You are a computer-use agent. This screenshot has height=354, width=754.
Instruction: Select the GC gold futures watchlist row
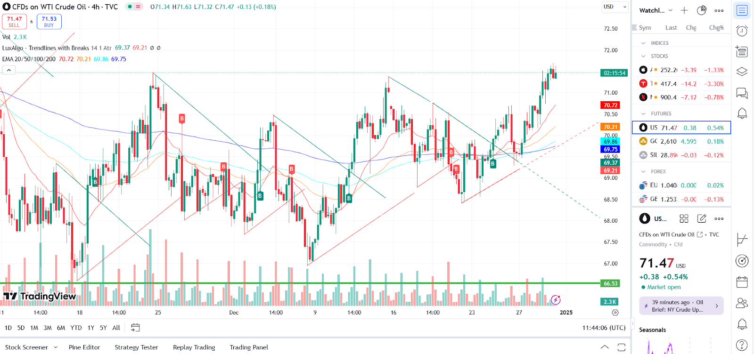pos(681,141)
